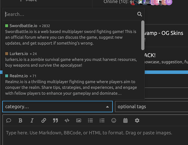The height and width of the screenshot is (145, 188).
Task: Click the search magnifier icon in category dropdown
Action: (140, 14)
